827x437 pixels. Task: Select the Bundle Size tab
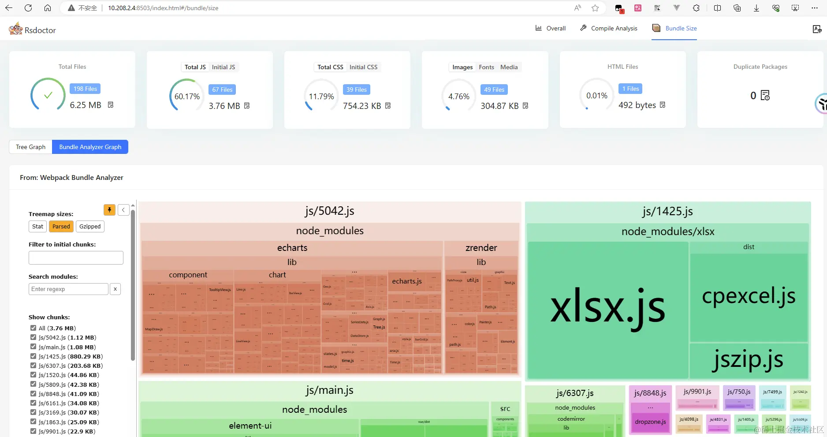(x=674, y=28)
